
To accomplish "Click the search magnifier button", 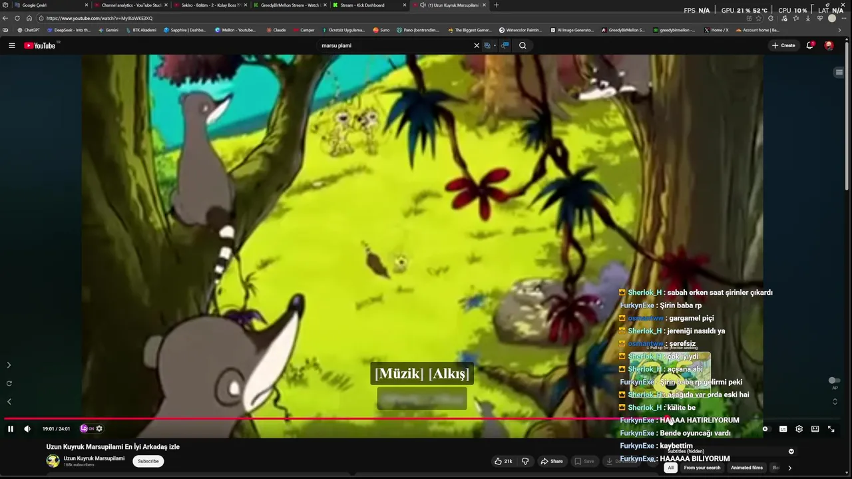I will 523,45.
